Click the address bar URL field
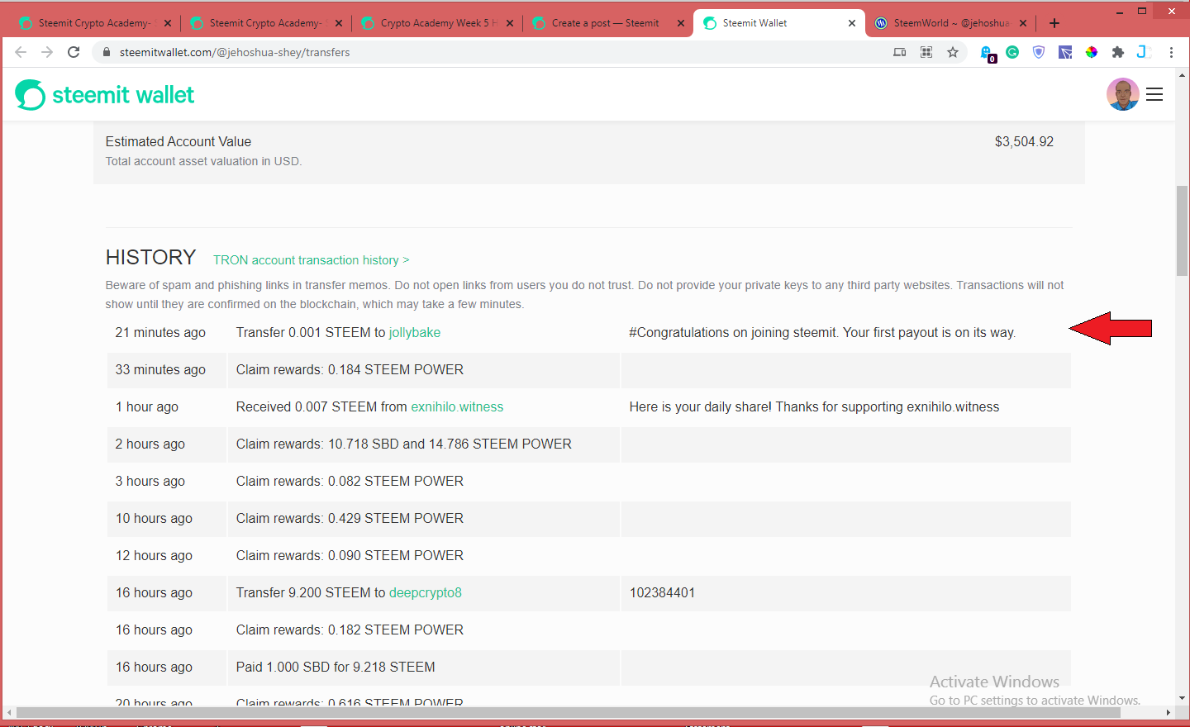This screenshot has height=727, width=1190. pos(496,52)
